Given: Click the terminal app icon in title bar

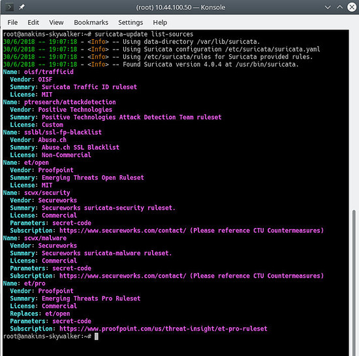Looking at the screenshot, I should [x=9, y=7].
